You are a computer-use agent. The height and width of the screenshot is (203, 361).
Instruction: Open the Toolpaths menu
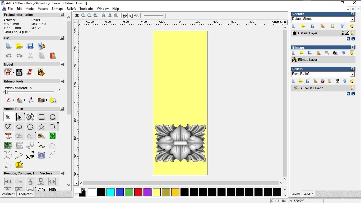point(86,9)
